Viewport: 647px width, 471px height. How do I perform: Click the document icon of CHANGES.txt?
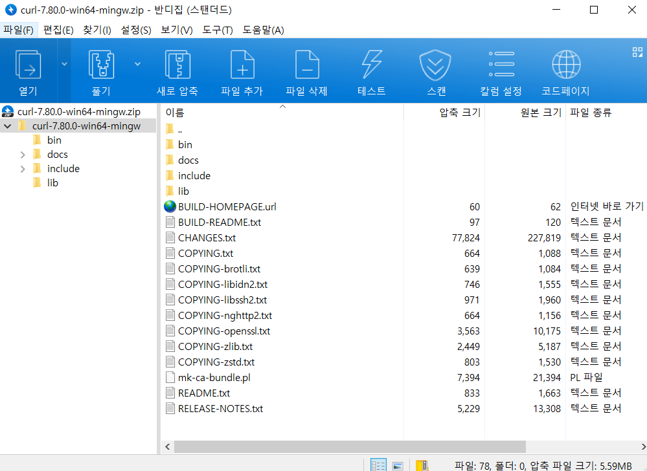[x=170, y=237]
